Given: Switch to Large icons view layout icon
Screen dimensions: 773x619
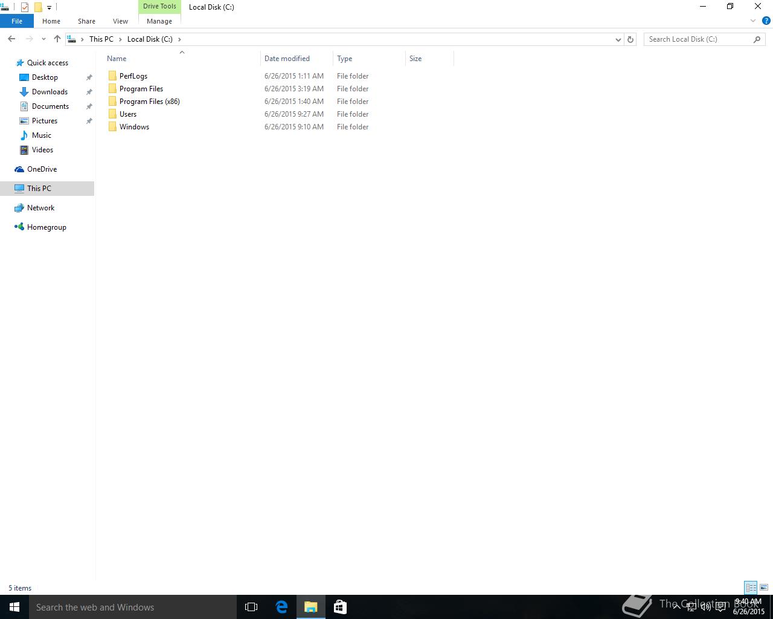Looking at the screenshot, I should coord(764,588).
